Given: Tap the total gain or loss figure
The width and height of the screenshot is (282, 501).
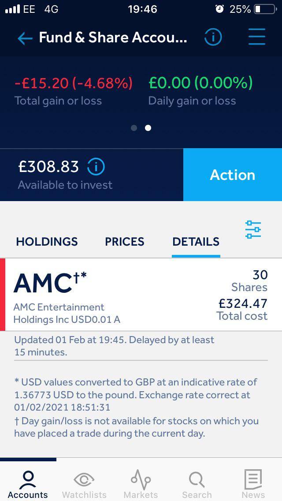Looking at the screenshot, I should [73, 83].
